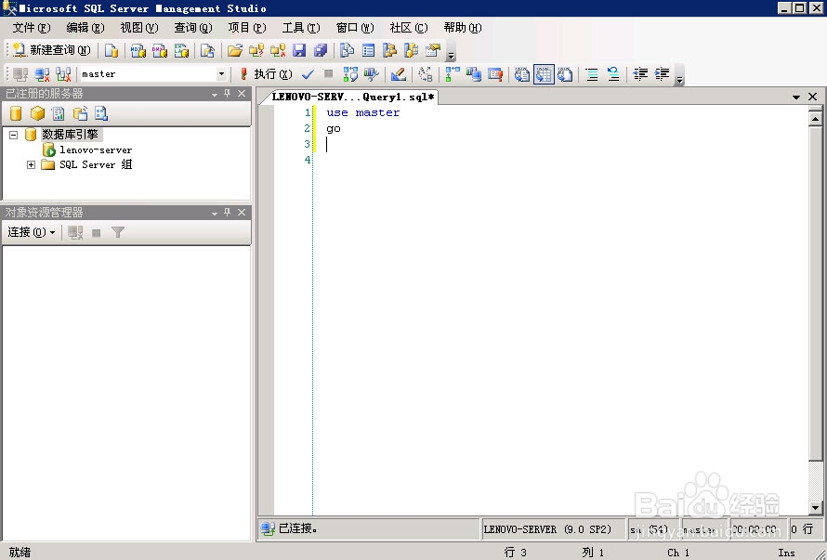This screenshot has height=560, width=827.
Task: Click the 'use master' line in editor
Action: pyautogui.click(x=363, y=113)
